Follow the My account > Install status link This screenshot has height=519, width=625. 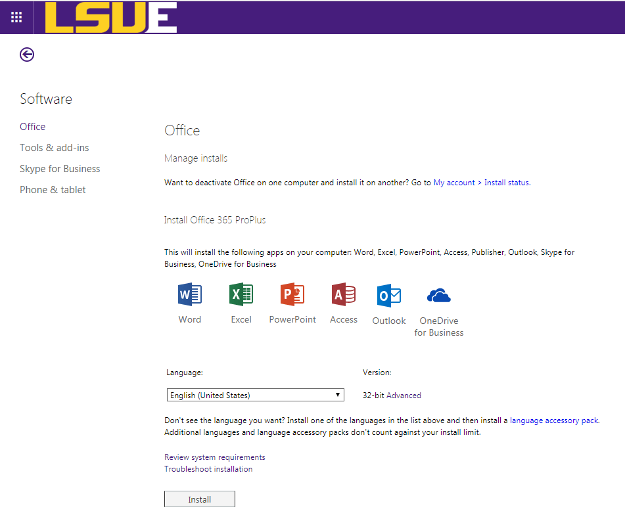click(482, 183)
